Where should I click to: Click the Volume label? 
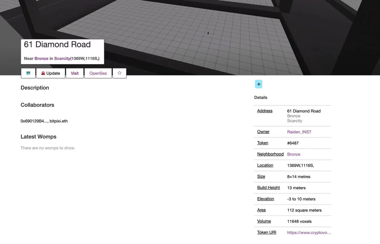[264, 221]
